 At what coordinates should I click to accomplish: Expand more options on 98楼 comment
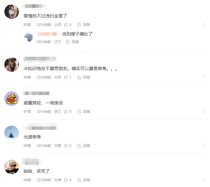coord(204,145)
